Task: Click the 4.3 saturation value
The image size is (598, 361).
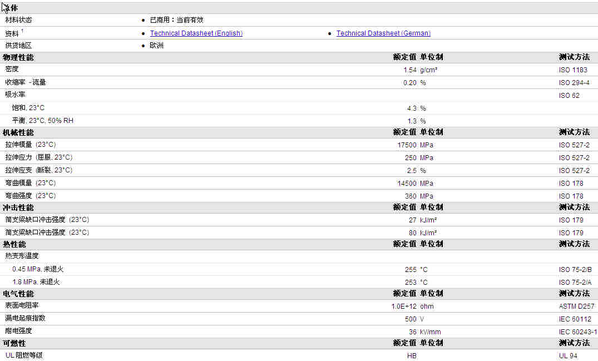Action: pos(412,108)
